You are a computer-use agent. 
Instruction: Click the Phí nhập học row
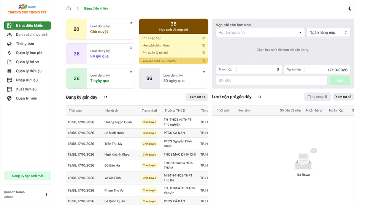click(x=173, y=38)
